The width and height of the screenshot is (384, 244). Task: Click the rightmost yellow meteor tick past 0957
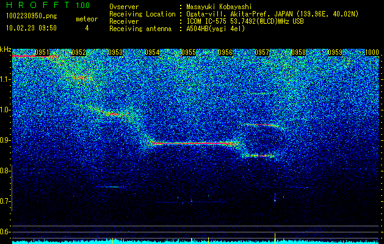click(275, 239)
